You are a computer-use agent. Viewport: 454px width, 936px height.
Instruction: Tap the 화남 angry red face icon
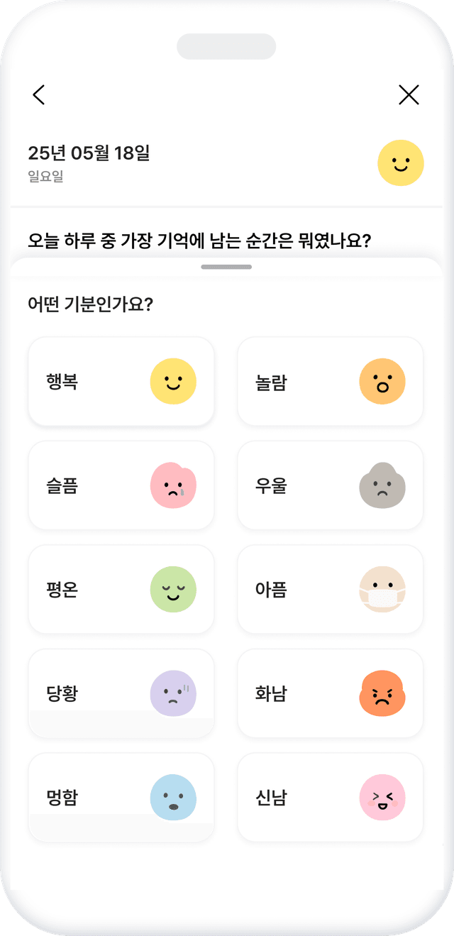[382, 694]
